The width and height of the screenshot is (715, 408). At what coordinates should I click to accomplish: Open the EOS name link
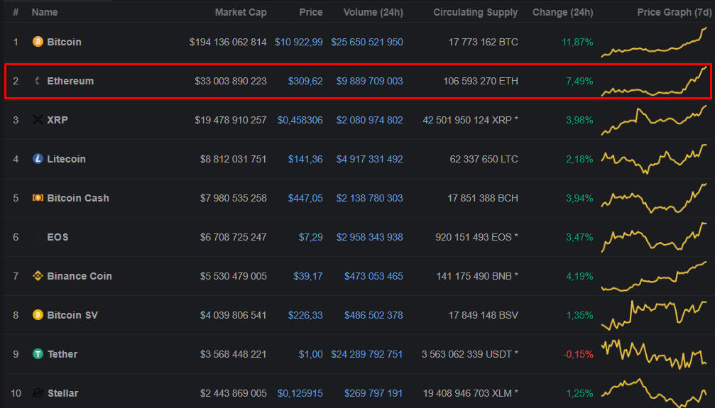point(58,237)
